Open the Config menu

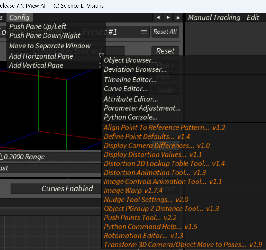click(19, 17)
